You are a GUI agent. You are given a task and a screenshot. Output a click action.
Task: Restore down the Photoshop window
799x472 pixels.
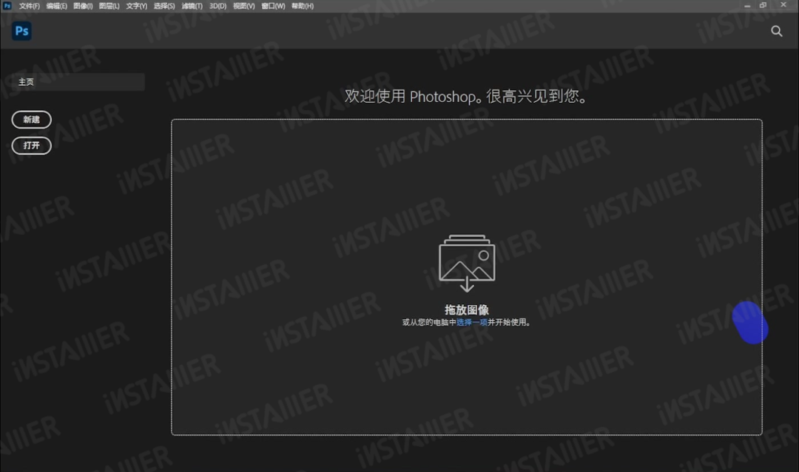coord(763,6)
